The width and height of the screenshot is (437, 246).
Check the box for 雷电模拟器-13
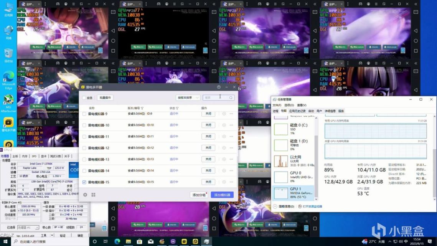click(84, 159)
